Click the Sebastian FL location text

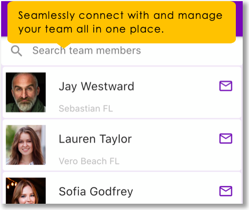(x=86, y=108)
